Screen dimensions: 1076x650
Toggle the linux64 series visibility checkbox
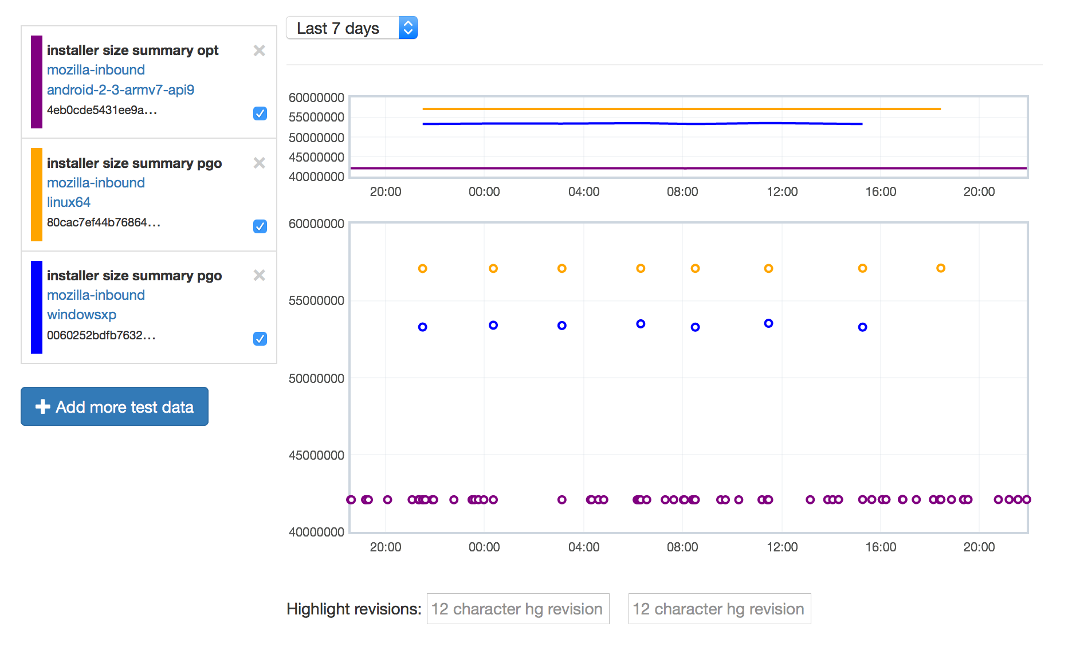pyautogui.click(x=260, y=226)
